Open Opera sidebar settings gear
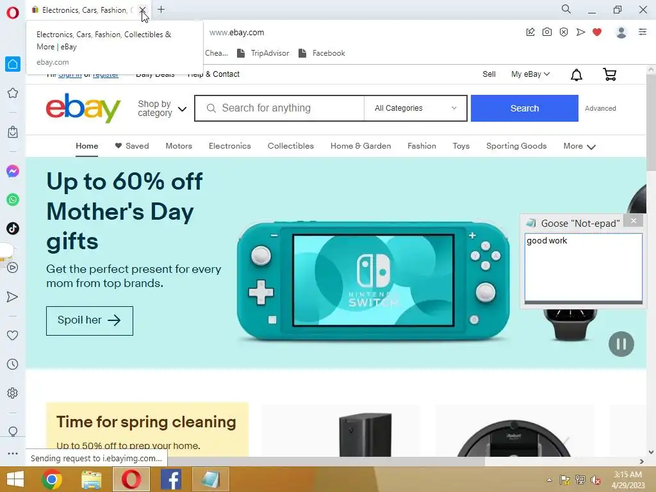 (13, 393)
